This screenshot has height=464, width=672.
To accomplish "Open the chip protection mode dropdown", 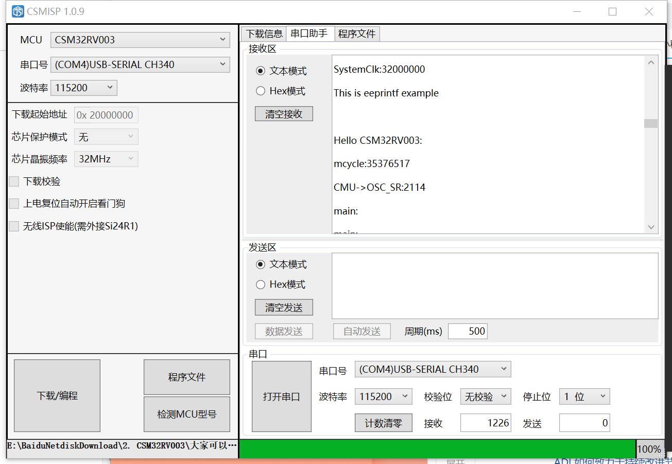I will point(106,137).
